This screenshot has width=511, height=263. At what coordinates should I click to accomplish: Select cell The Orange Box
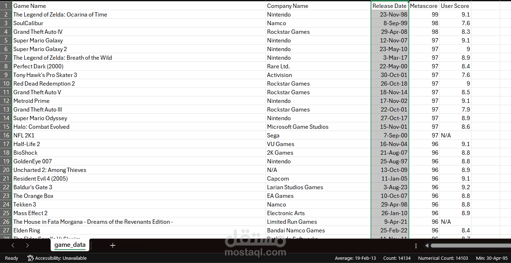click(x=139, y=196)
